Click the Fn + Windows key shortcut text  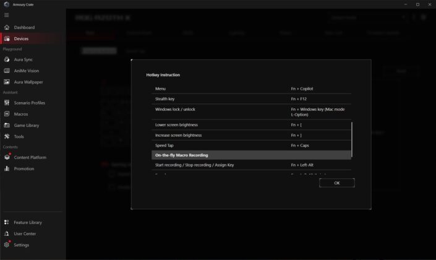[x=318, y=112]
